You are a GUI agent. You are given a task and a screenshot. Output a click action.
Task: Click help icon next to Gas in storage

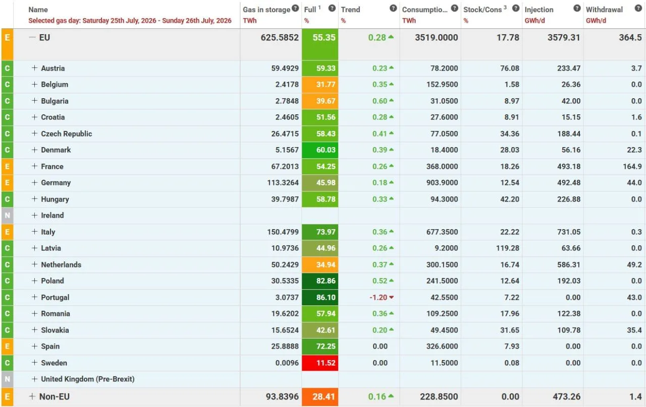click(x=295, y=9)
